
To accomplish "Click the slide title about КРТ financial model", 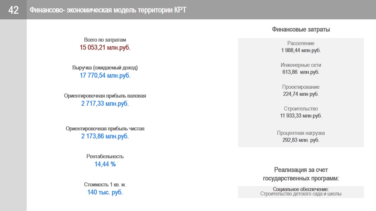I will (108, 10).
